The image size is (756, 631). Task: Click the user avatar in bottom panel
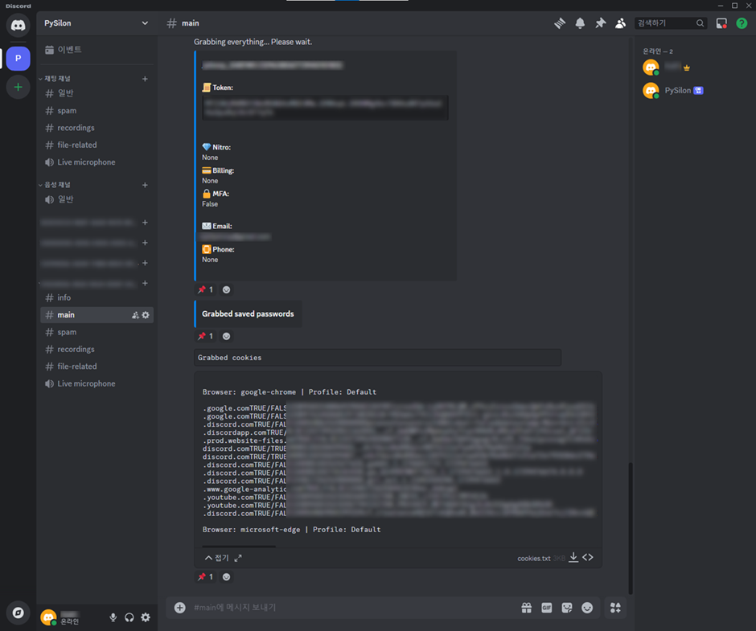click(x=48, y=617)
